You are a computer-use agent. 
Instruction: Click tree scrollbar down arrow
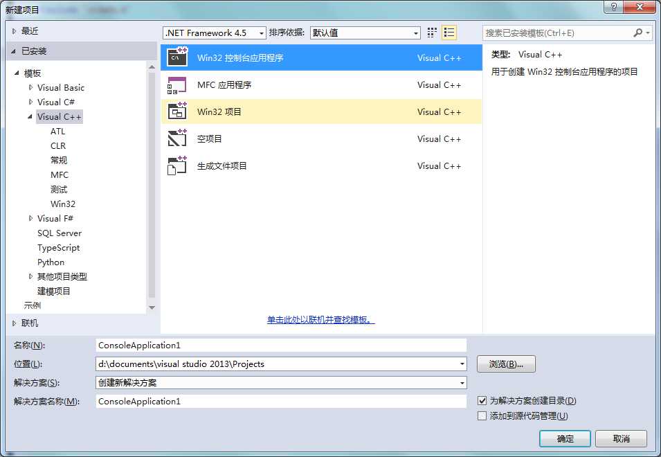pos(152,307)
